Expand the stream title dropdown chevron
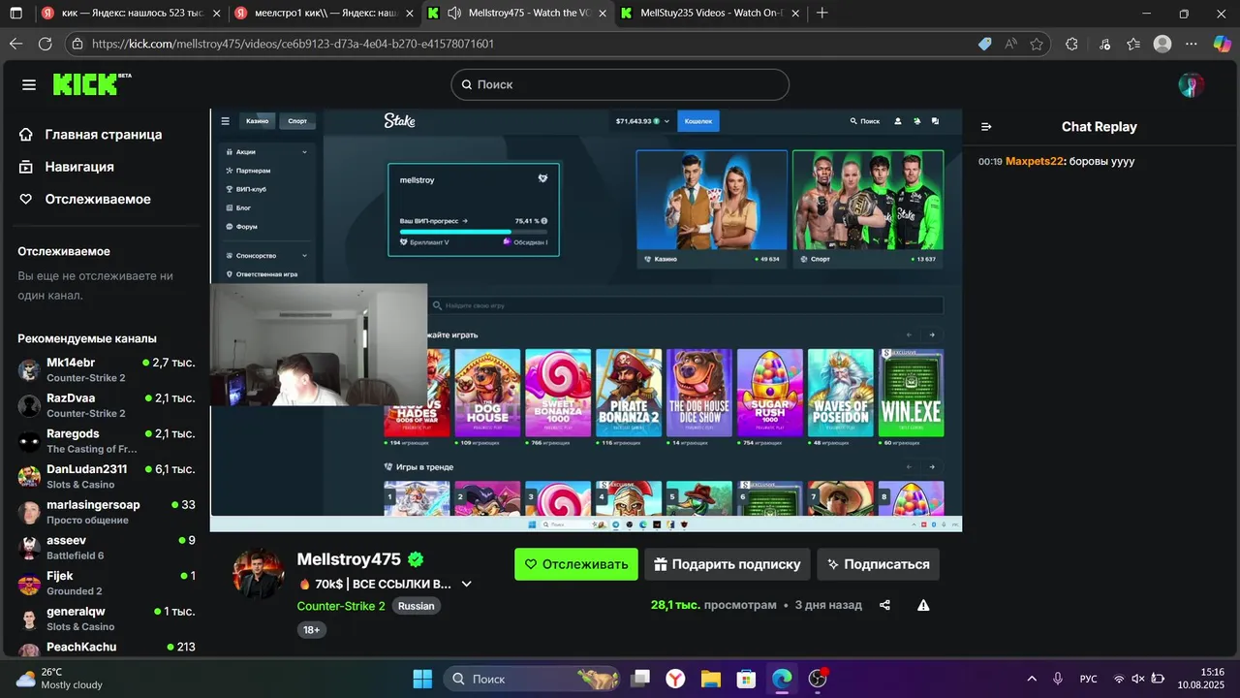Image resolution: width=1240 pixels, height=698 pixels. click(x=466, y=585)
